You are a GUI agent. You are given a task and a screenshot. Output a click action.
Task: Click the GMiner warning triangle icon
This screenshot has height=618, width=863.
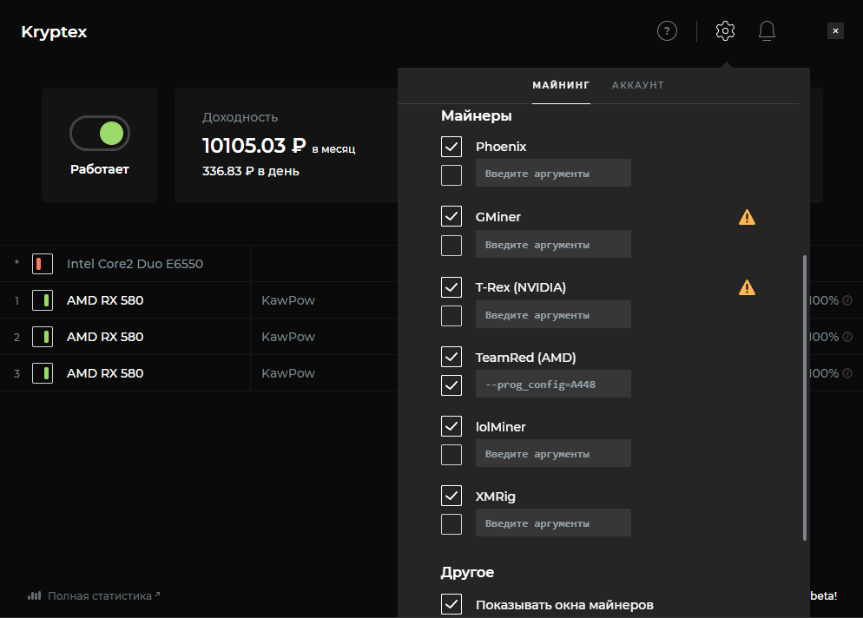[x=747, y=217]
